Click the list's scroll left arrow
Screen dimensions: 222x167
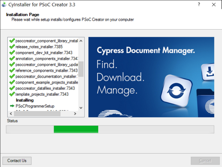click(x=11, y=114)
